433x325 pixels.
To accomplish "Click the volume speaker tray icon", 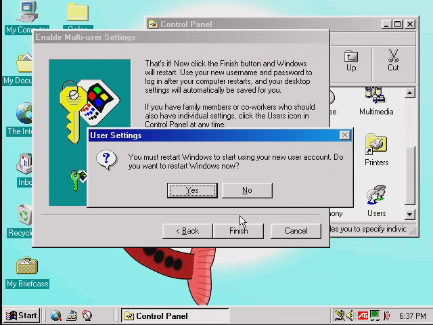I will coord(350,316).
